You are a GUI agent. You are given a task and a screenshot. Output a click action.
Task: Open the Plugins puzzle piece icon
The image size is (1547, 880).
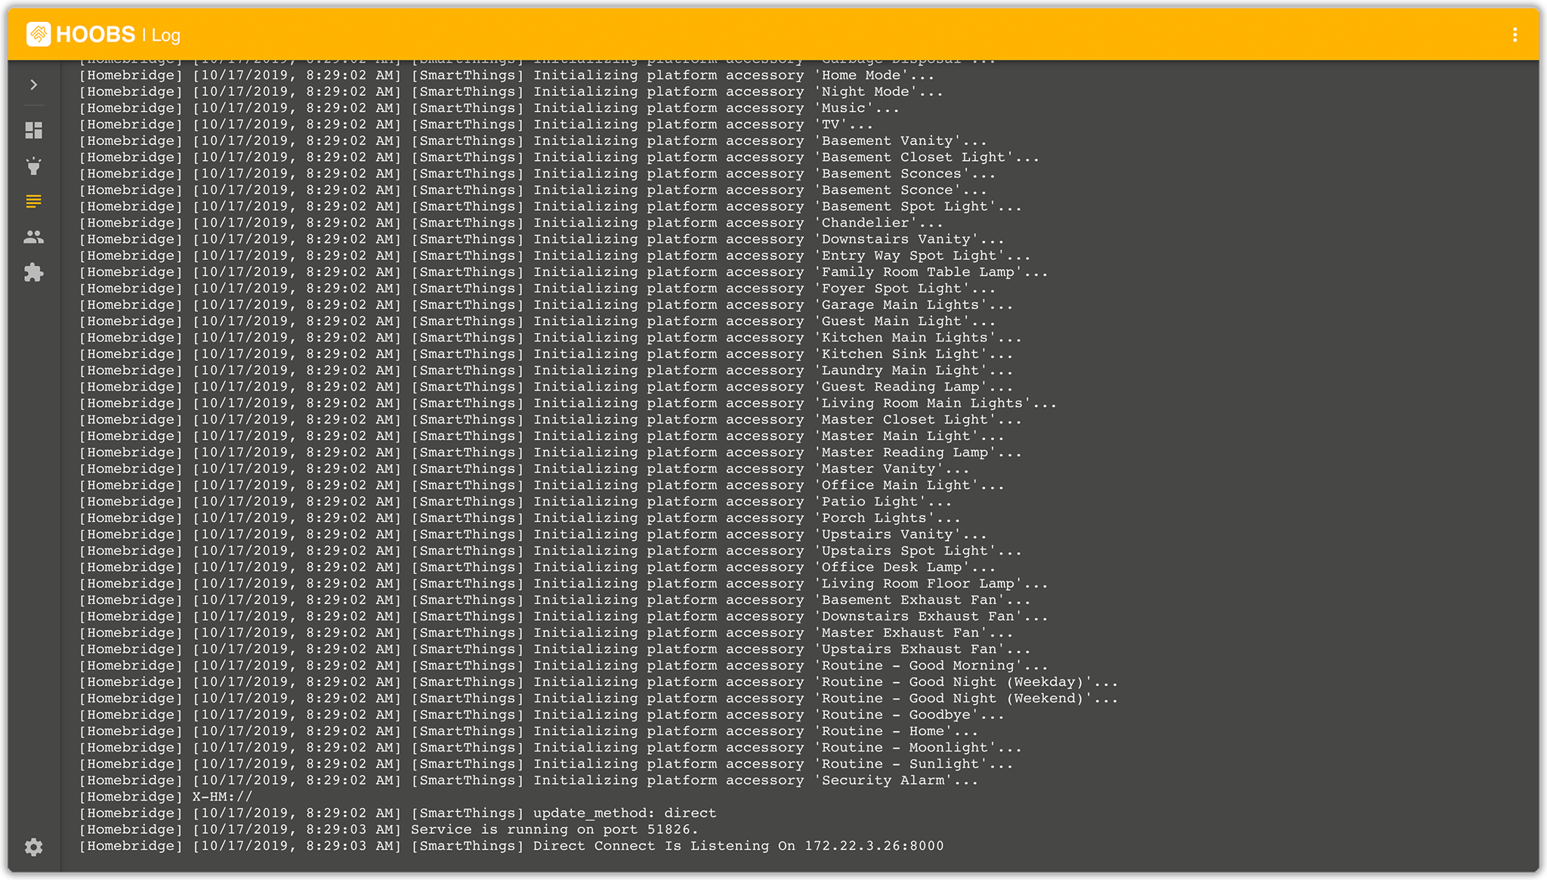point(33,273)
